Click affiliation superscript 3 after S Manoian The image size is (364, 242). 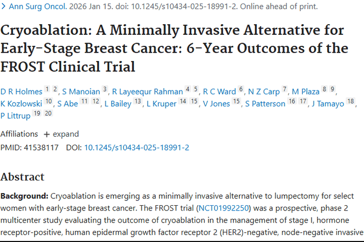coord(104,90)
